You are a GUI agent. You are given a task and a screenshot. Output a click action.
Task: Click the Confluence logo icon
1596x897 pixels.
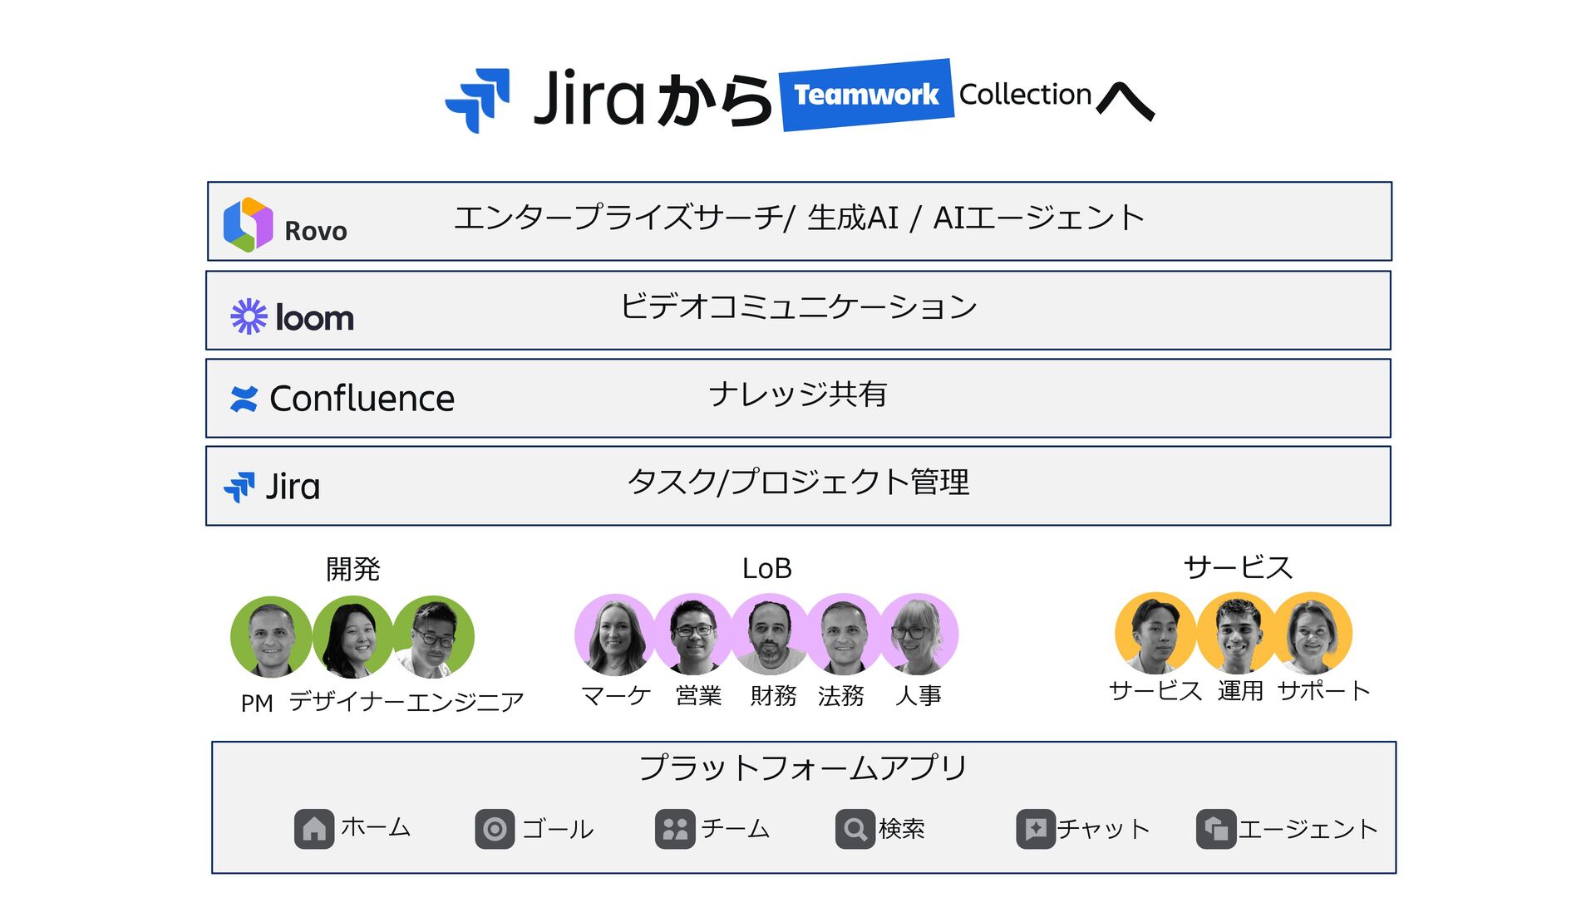pyautogui.click(x=244, y=399)
